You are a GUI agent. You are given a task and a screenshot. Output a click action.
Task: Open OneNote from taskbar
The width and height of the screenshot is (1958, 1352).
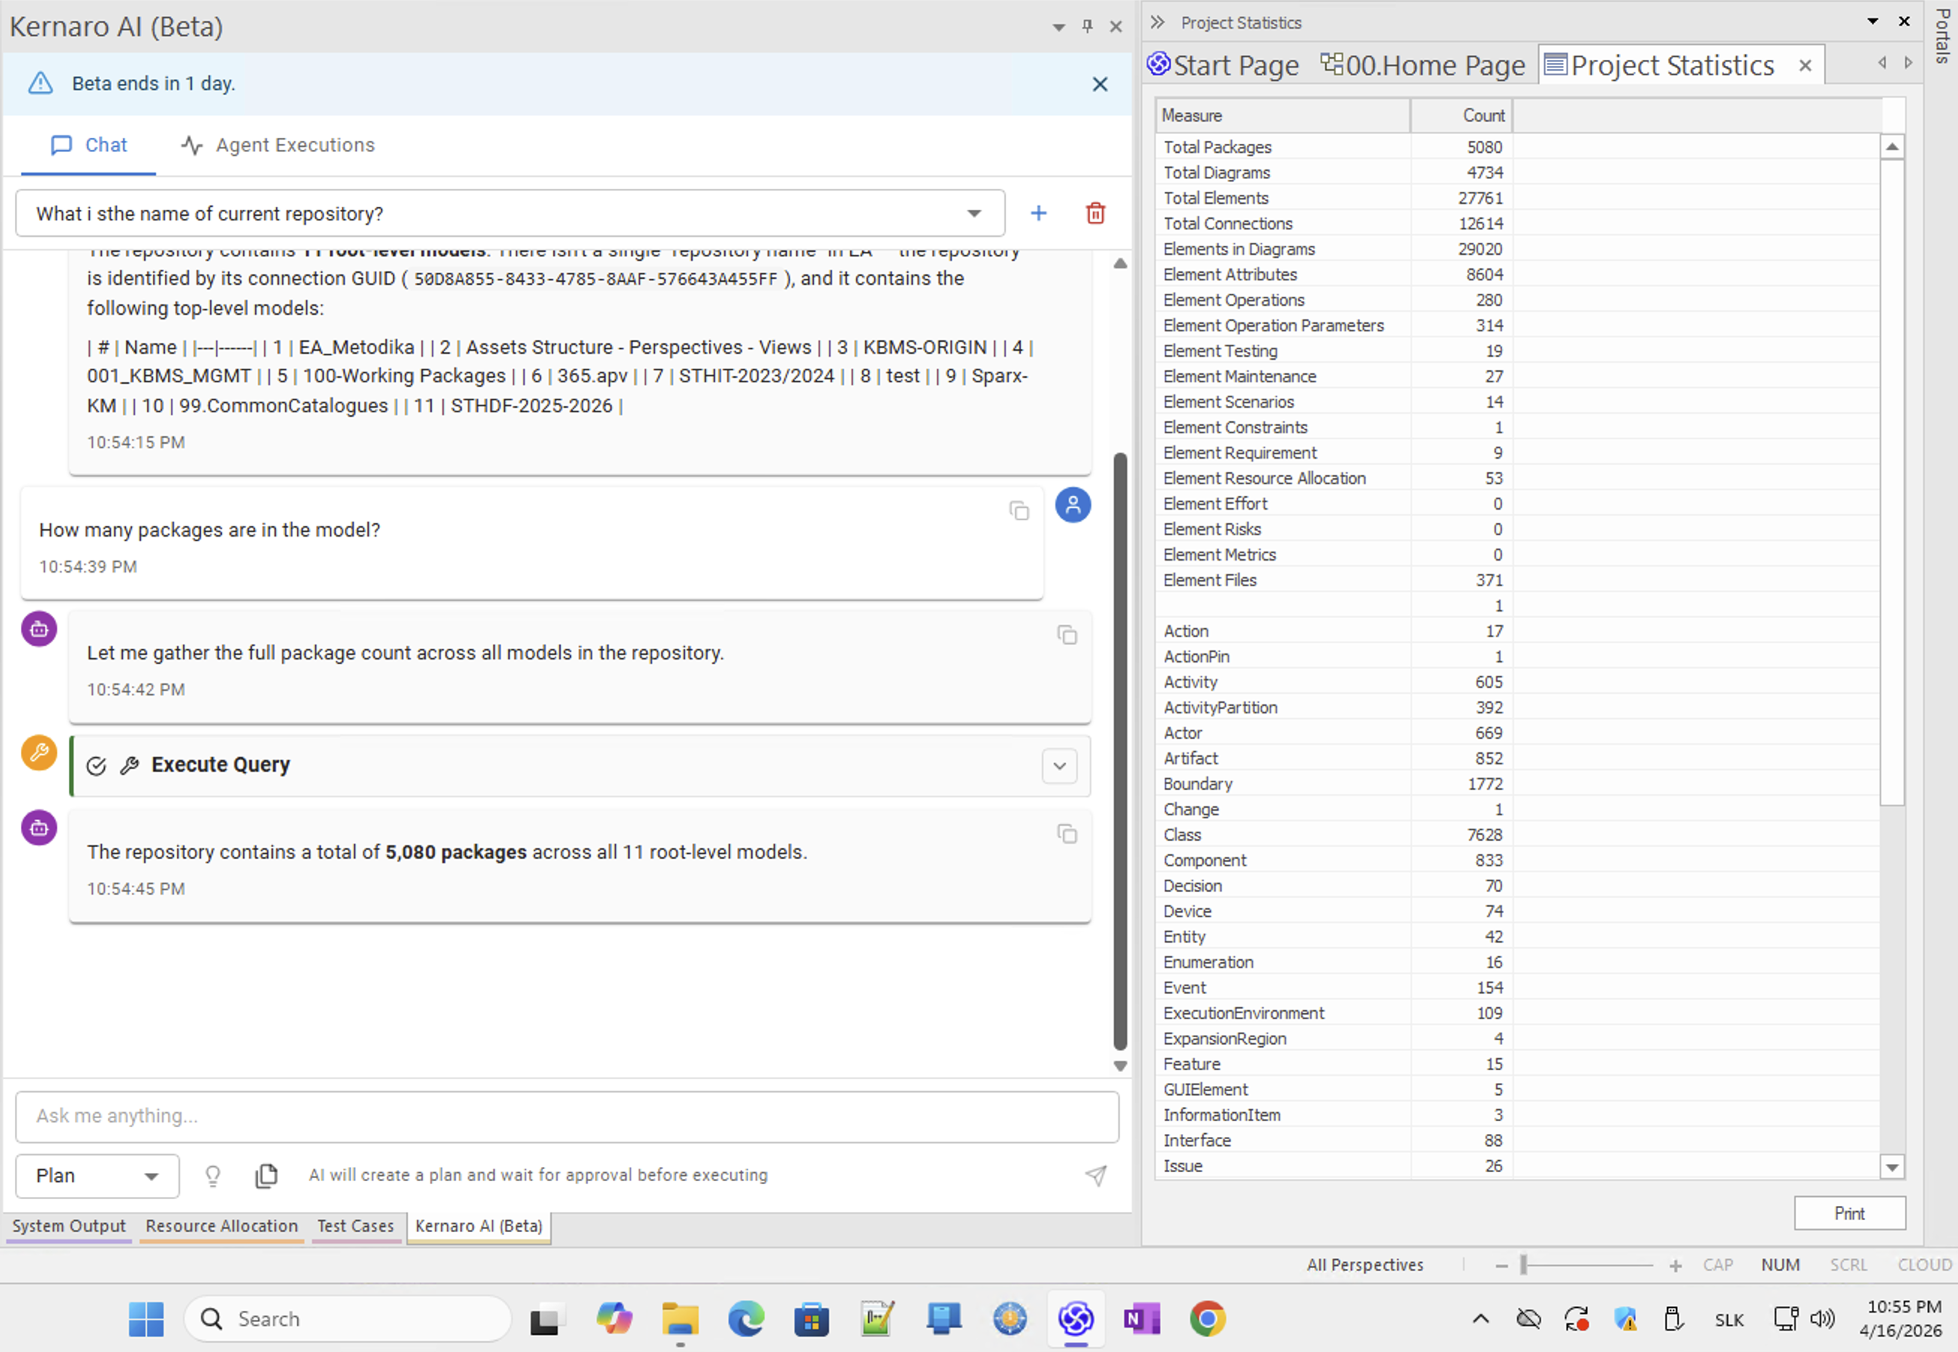(x=1141, y=1319)
